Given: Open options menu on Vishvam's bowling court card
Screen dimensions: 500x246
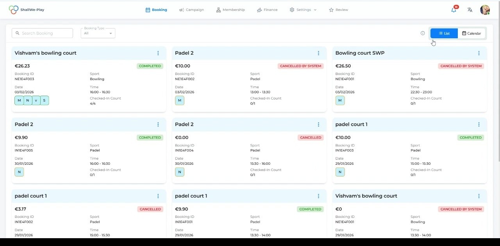Looking at the screenshot, I should click(158, 53).
